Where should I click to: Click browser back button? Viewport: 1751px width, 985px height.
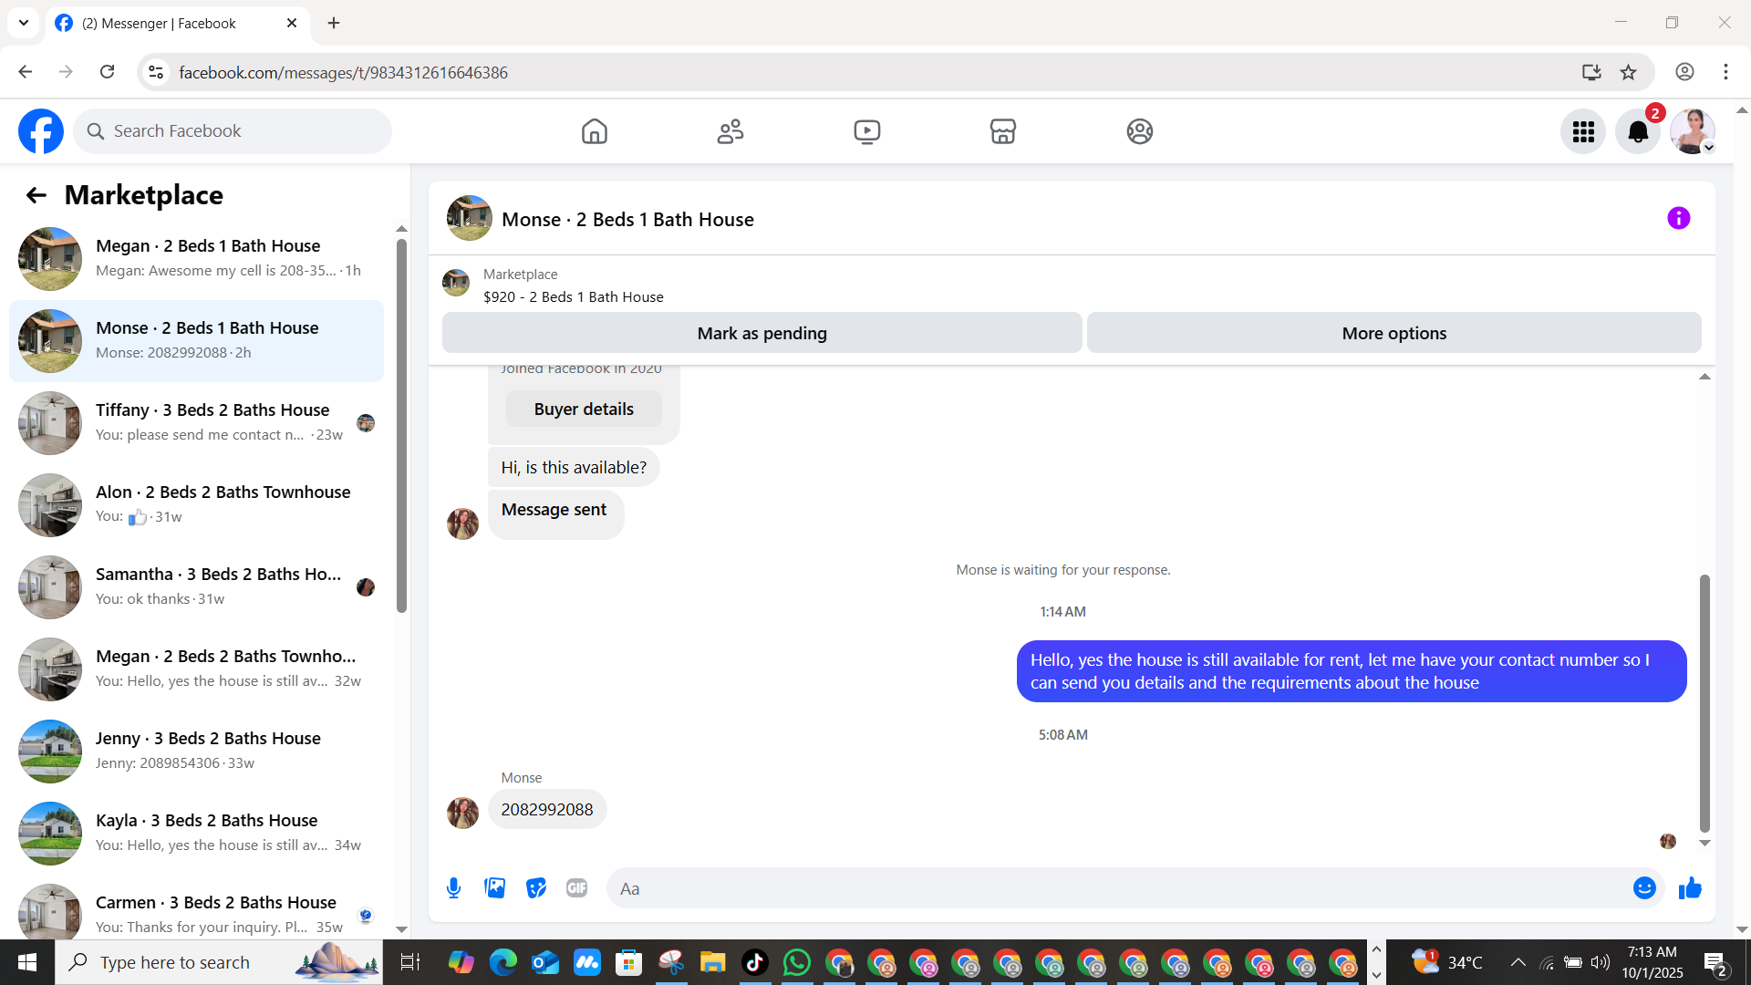26,72
